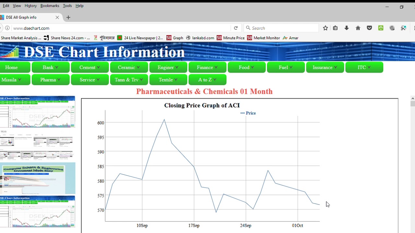Image resolution: width=415 pixels, height=233 pixels.
Task: Click the green printer extension icon
Action: click(381, 28)
